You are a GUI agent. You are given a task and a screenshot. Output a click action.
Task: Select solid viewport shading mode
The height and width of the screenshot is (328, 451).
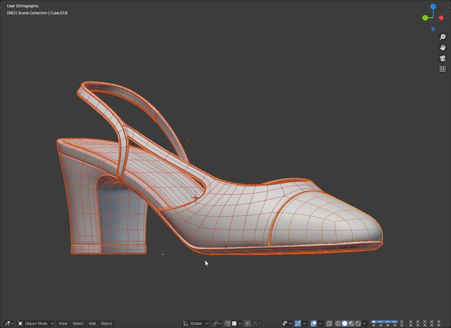(x=345, y=323)
